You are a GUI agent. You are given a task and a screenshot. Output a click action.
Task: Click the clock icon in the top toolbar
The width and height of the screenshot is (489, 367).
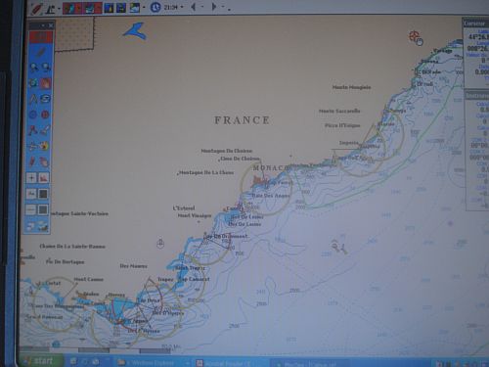tap(156, 7)
